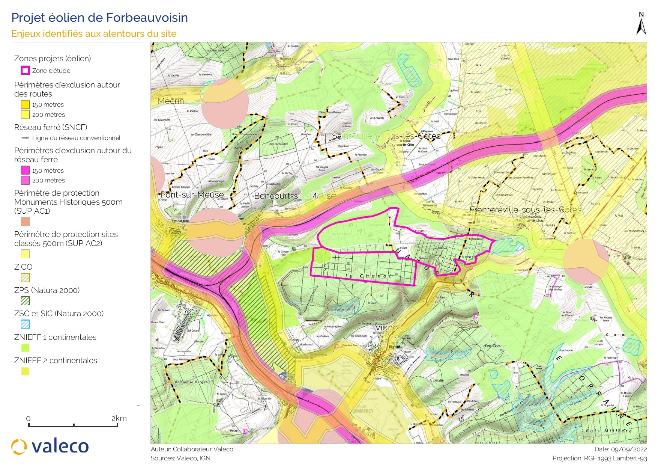Pick the magenta 150 mètres railway exclusion swatch

tap(25, 170)
